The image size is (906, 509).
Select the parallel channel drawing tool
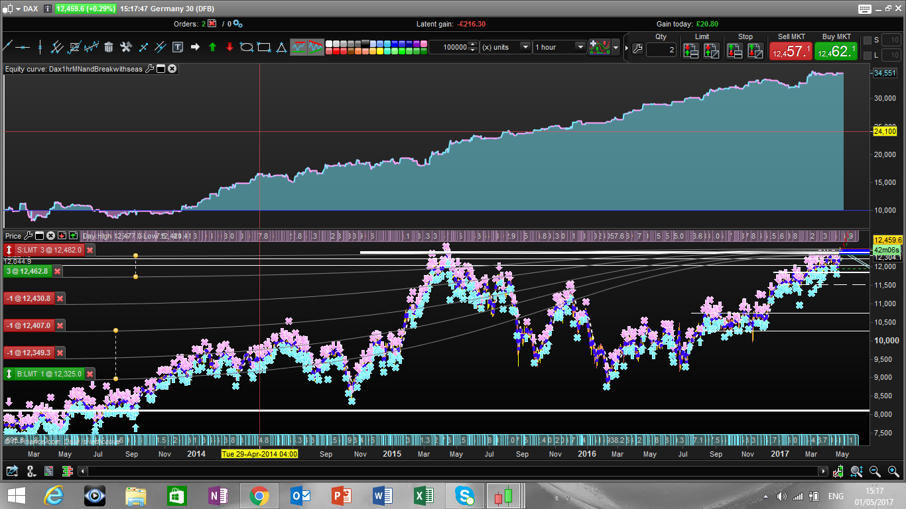pos(57,47)
